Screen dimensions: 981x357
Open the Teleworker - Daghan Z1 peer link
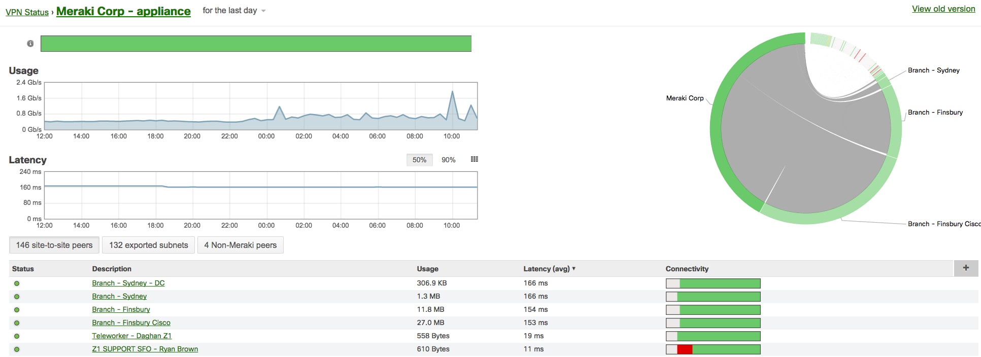[132, 336]
